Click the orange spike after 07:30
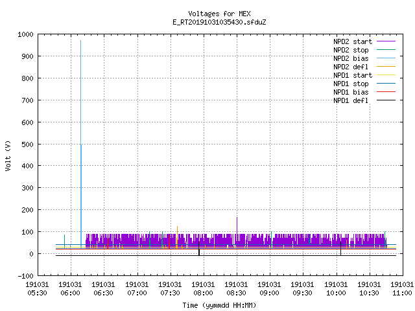415x311 pixels. click(x=177, y=237)
